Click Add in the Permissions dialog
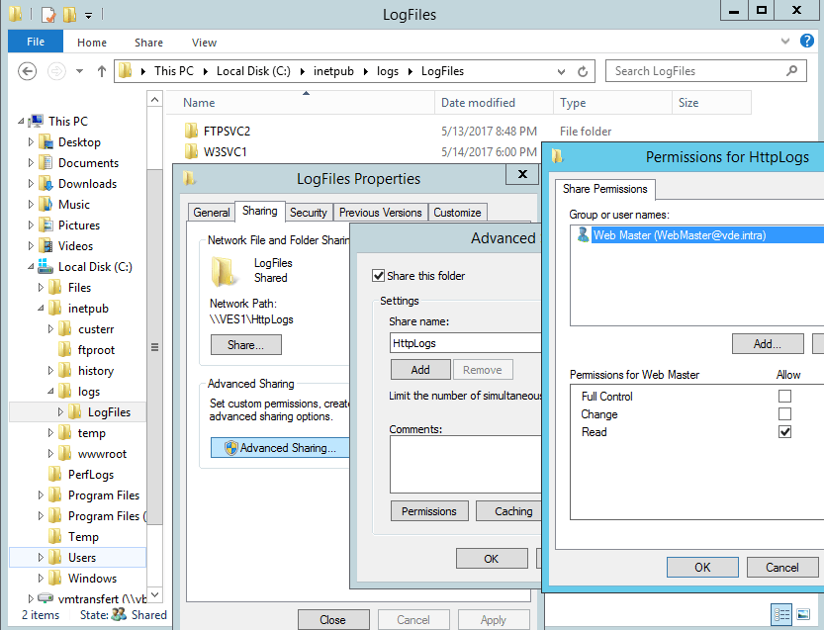This screenshot has width=824, height=630. (768, 343)
